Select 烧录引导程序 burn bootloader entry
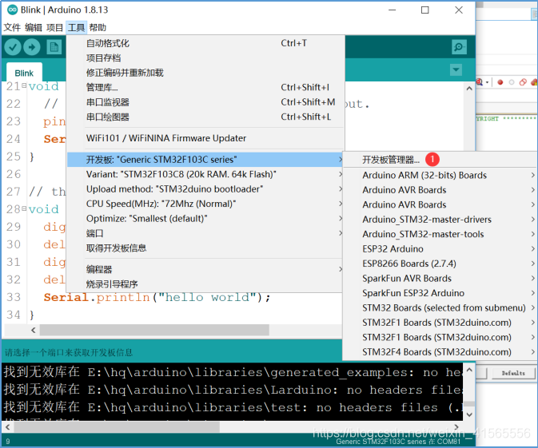538x448 pixels. click(x=205, y=284)
